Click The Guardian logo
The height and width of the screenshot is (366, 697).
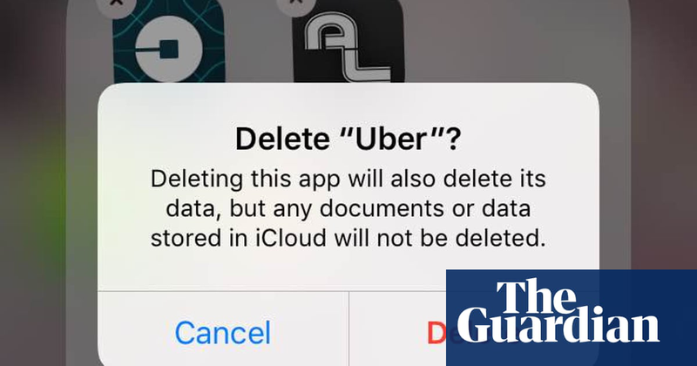click(572, 317)
